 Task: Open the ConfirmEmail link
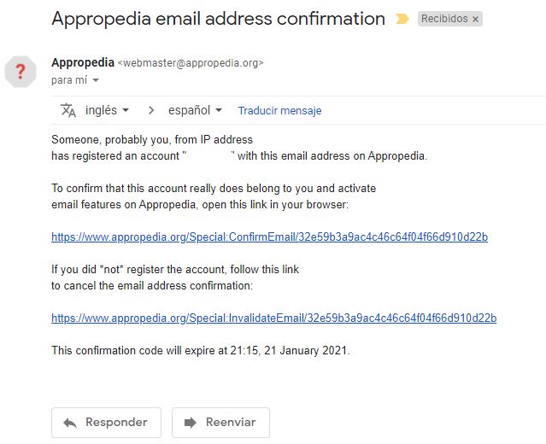[269, 237]
